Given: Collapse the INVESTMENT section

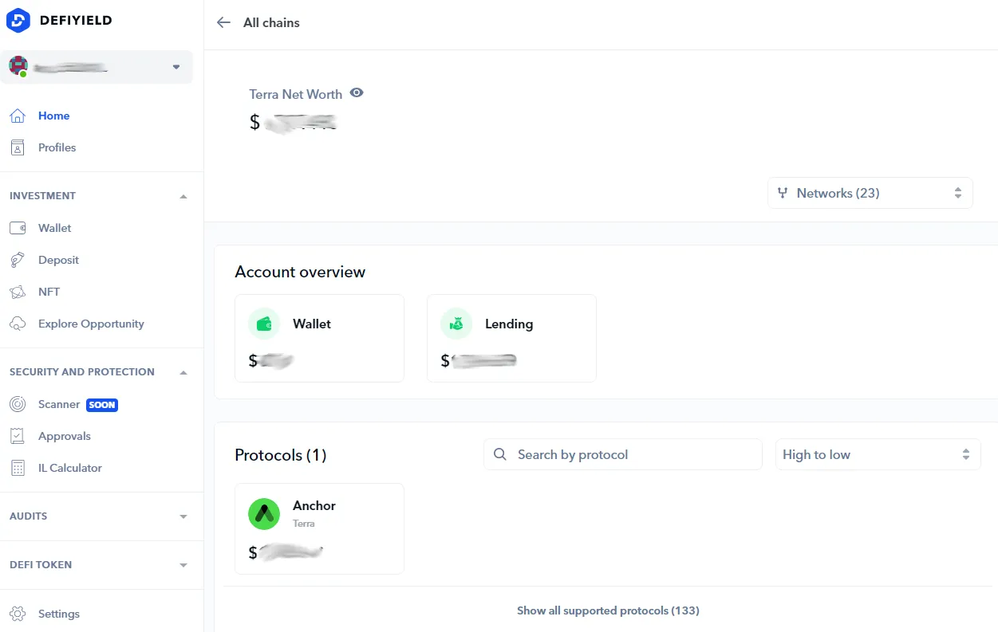Looking at the screenshot, I should pos(183,196).
